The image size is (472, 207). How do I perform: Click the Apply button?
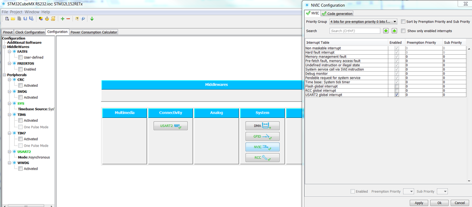coord(419,203)
